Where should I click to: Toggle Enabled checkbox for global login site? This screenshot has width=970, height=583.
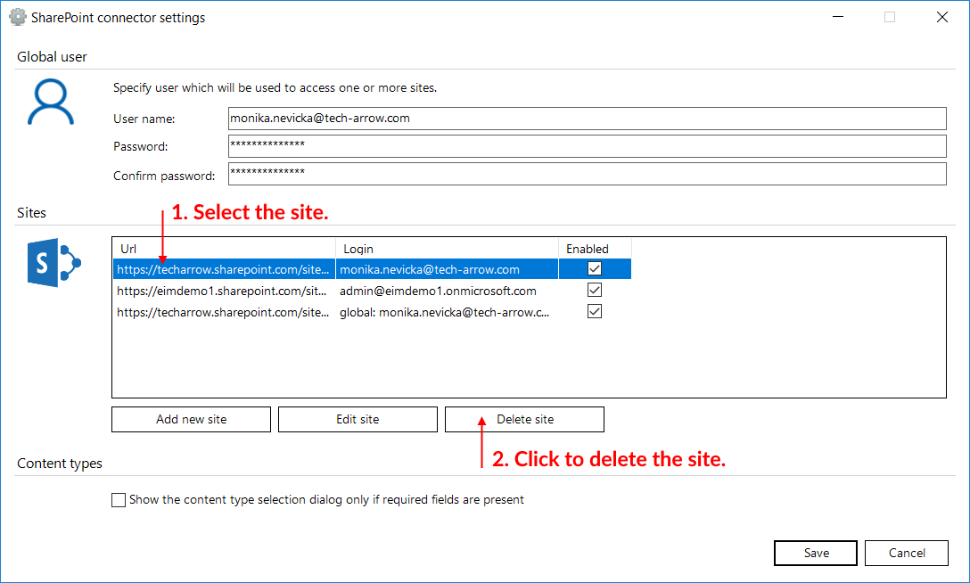(595, 312)
